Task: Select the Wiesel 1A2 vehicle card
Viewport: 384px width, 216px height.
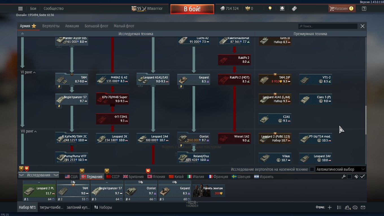Action: click(234, 138)
